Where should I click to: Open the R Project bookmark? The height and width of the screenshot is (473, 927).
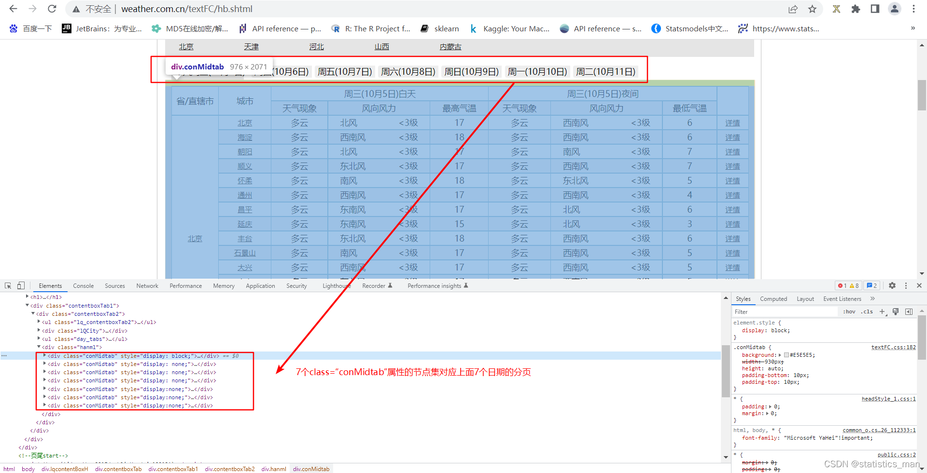370,29
